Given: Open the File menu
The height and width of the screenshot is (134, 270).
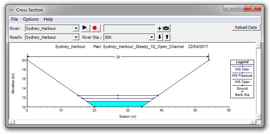Looking at the screenshot, I should [14, 19].
